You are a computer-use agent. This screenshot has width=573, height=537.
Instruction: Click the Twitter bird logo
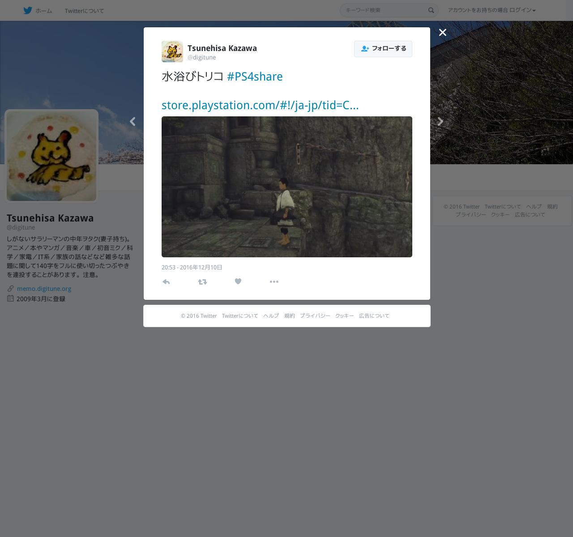point(28,10)
